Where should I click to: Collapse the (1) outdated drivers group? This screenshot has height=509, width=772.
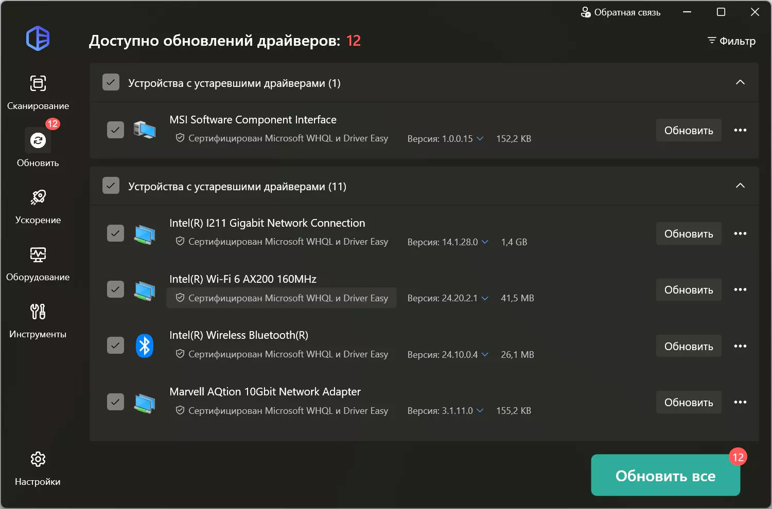(x=740, y=82)
